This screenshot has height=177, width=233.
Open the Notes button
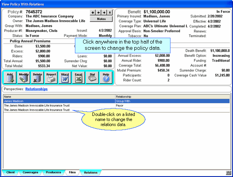[x=101, y=19]
